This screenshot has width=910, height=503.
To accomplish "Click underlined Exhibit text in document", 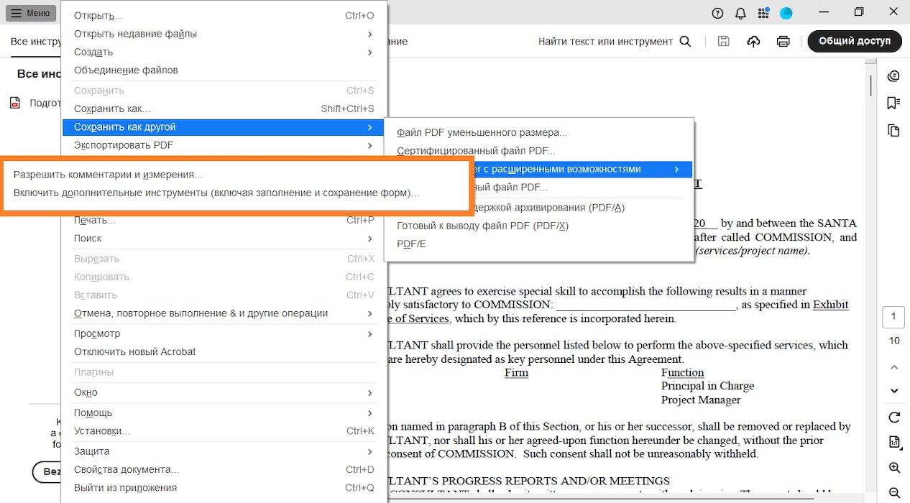I will coord(830,305).
